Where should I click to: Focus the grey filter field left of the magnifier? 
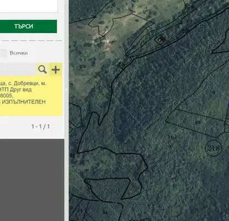tap(18, 69)
